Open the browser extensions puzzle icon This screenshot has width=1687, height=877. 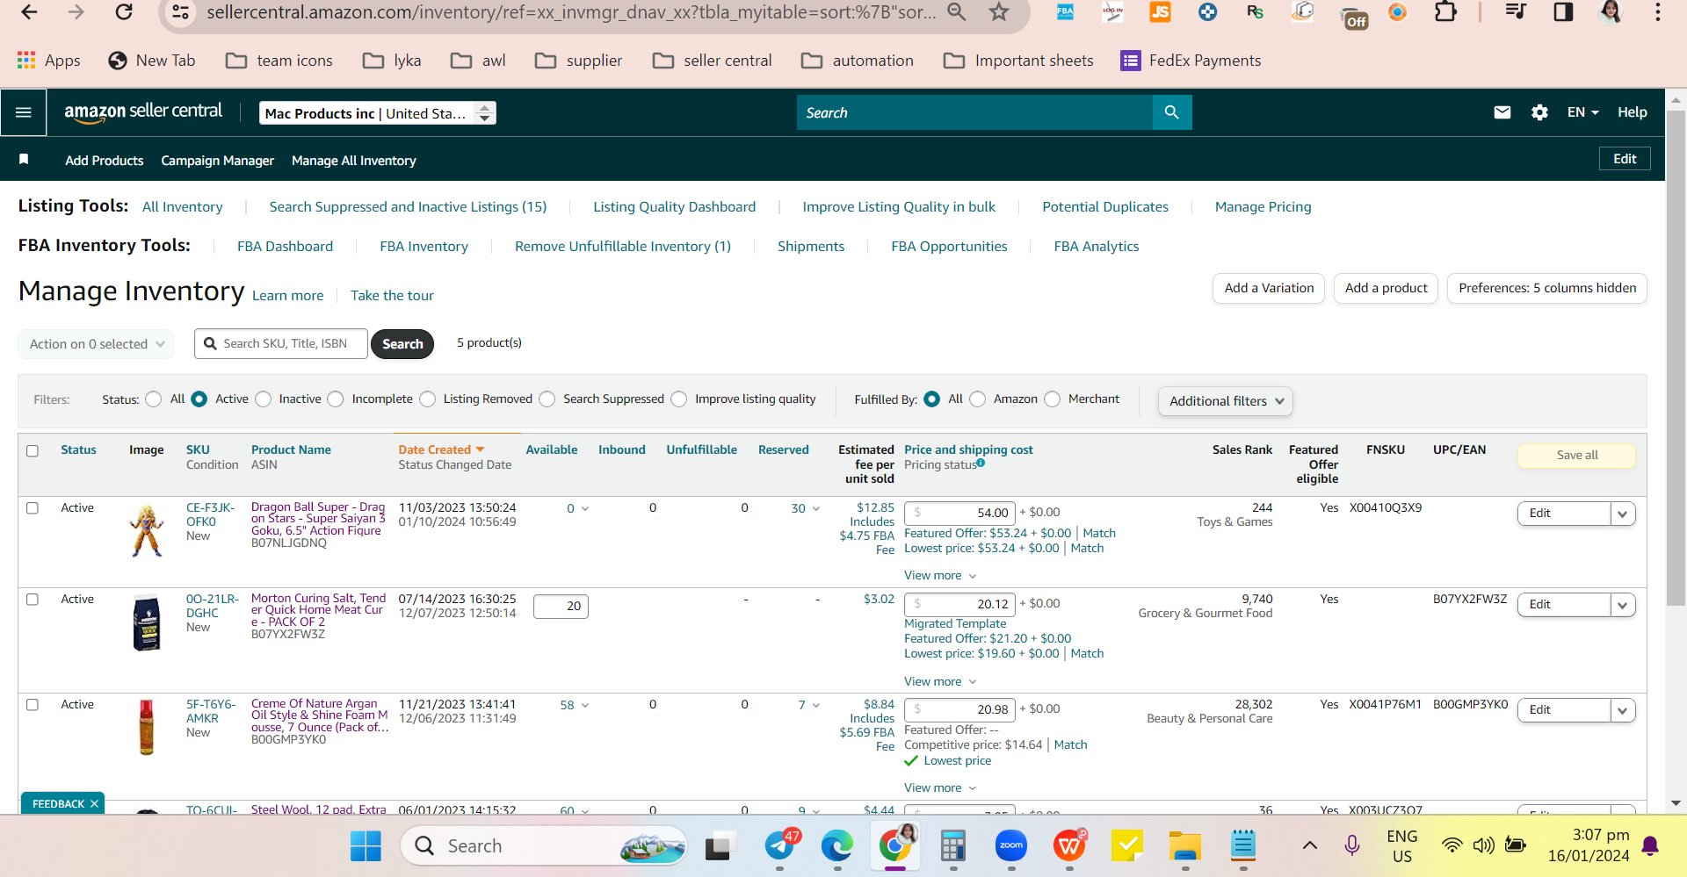pyautogui.click(x=1445, y=12)
